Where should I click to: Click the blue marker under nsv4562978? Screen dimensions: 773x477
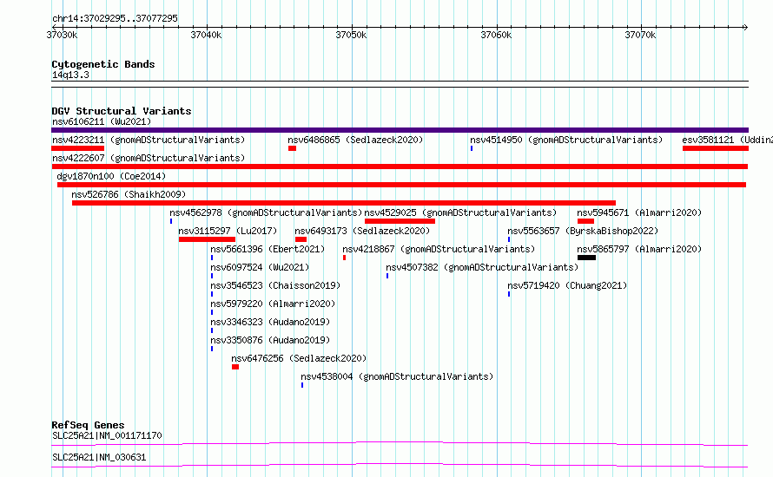point(171,221)
